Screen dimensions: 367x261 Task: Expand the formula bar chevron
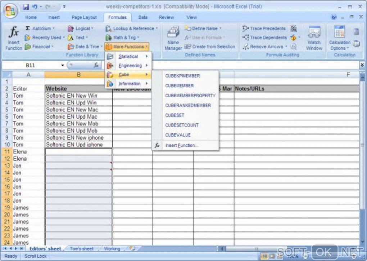coord(362,65)
